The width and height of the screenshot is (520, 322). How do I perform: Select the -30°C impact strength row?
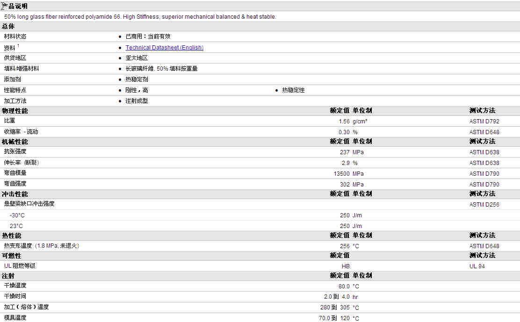pos(260,215)
